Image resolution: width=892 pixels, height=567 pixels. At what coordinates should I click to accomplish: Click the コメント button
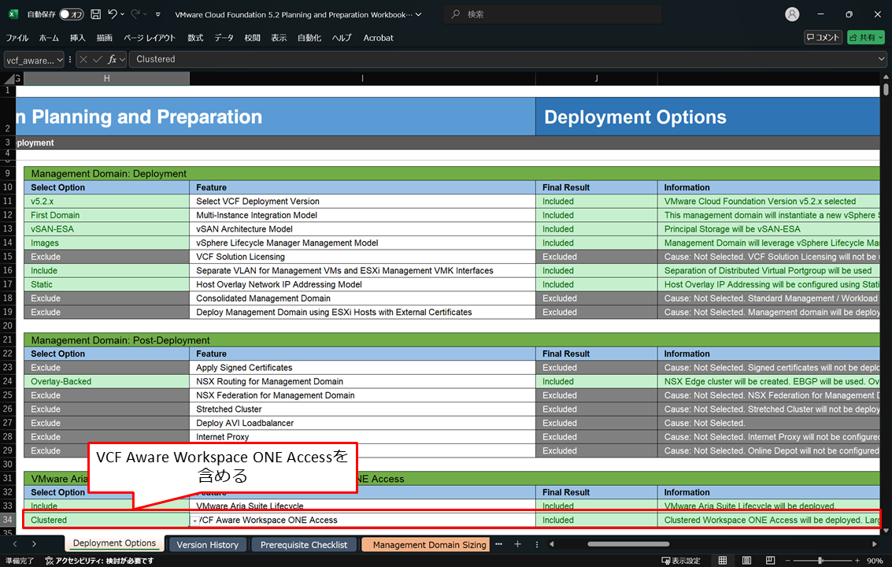(823, 38)
